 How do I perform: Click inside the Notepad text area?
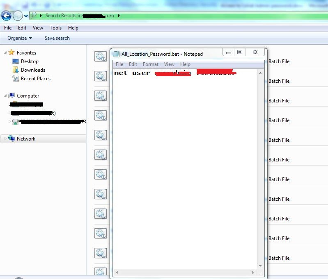click(185, 164)
